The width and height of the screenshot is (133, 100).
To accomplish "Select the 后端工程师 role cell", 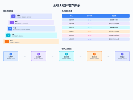I will [71, 24].
